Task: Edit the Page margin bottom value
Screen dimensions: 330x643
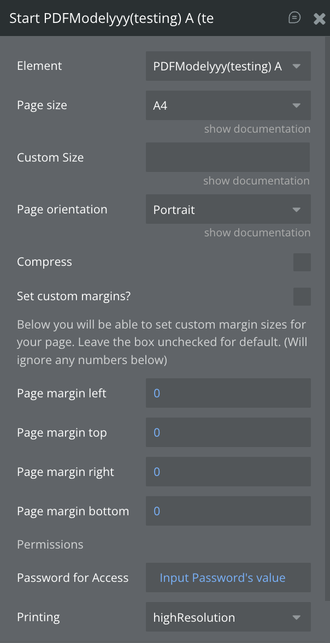Action: click(x=228, y=511)
